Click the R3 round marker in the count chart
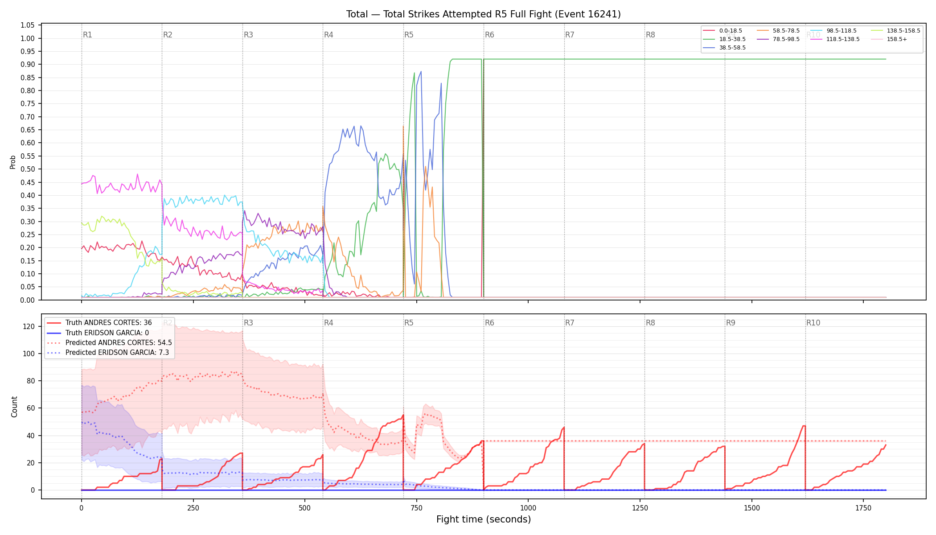This screenshot has height=535, width=936. 248,323
